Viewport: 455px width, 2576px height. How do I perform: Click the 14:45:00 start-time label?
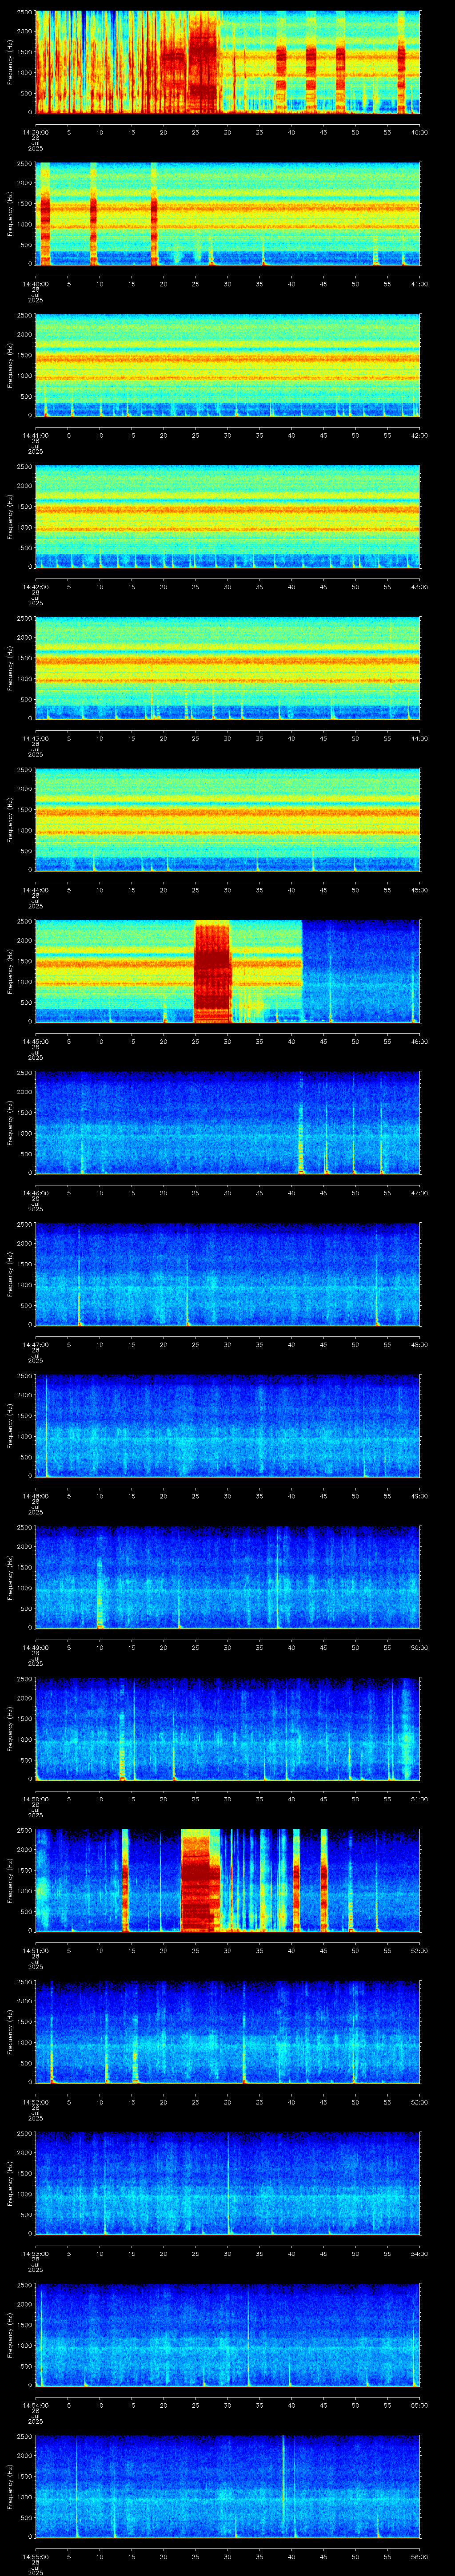click(35, 1041)
